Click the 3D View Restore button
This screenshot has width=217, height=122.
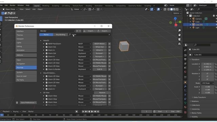102,93
